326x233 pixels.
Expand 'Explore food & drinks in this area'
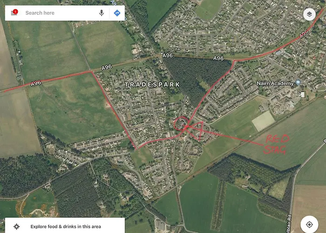tap(65, 226)
